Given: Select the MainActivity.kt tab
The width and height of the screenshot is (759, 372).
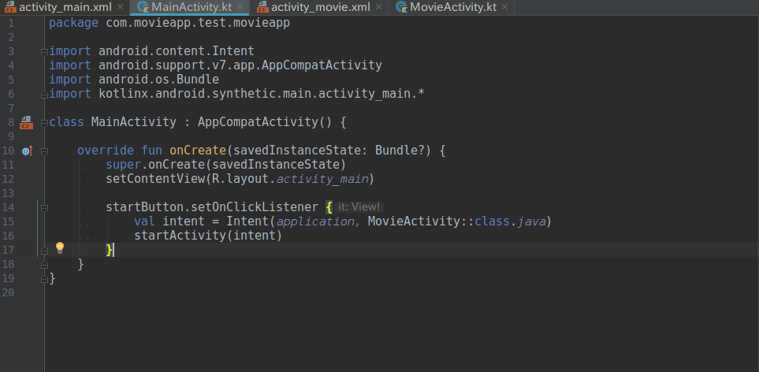Looking at the screenshot, I should click(190, 7).
